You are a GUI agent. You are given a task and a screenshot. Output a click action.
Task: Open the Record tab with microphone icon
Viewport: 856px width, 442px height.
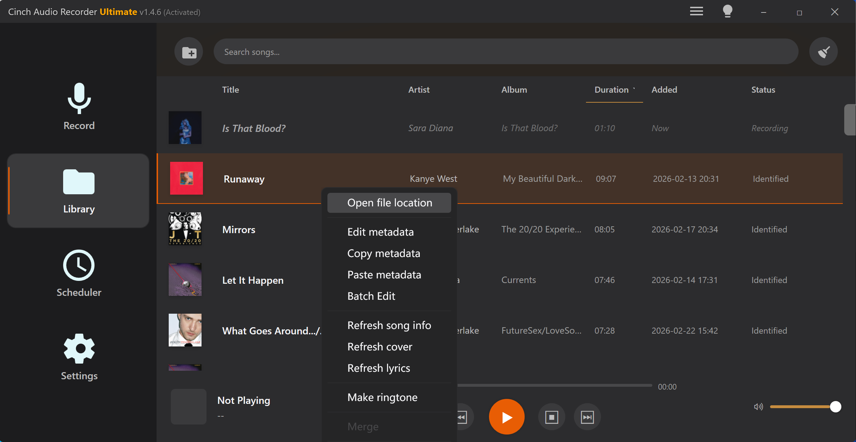click(79, 106)
